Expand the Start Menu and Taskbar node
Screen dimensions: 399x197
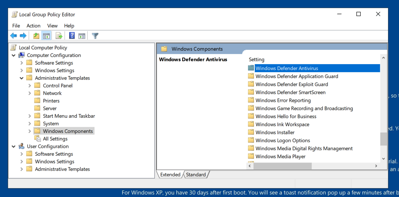point(30,116)
